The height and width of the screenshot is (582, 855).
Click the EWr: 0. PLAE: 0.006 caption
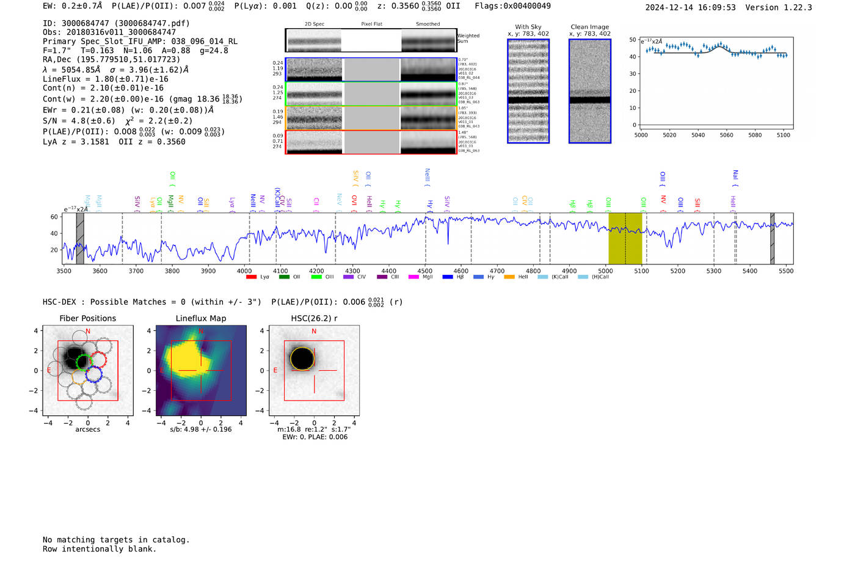(315, 437)
